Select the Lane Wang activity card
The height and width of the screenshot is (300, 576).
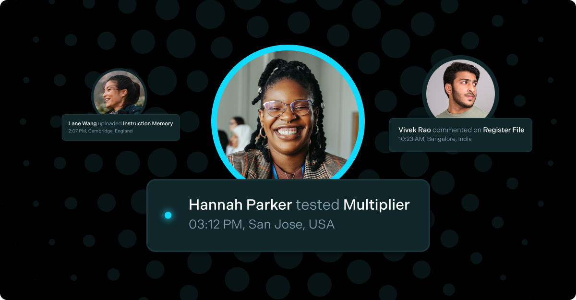(x=120, y=127)
